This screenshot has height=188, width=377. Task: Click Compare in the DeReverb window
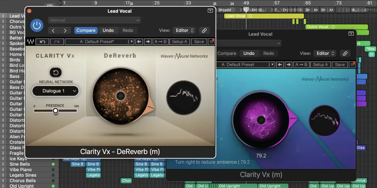click(86, 30)
